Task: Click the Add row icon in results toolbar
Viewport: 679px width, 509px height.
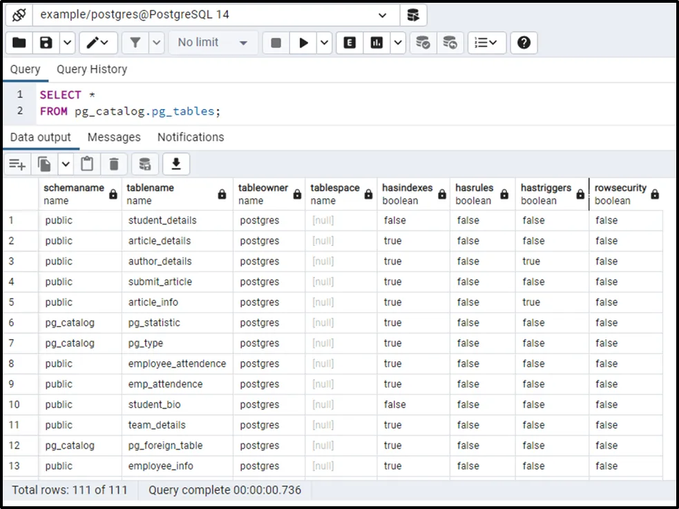Action: click(17, 164)
